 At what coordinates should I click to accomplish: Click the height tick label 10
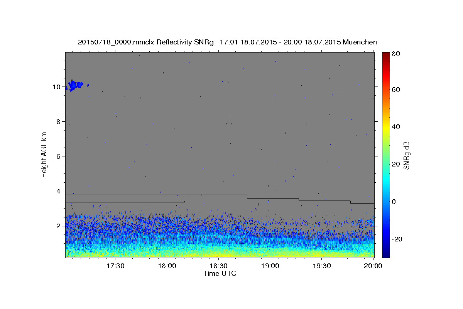[57, 87]
